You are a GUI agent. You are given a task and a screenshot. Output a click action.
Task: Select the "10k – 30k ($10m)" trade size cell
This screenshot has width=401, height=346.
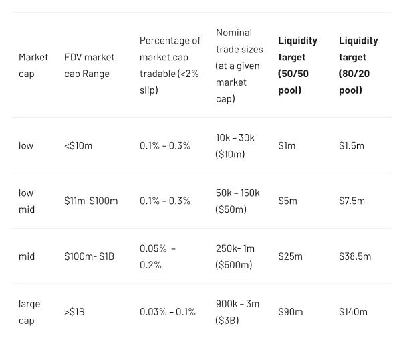(235, 145)
